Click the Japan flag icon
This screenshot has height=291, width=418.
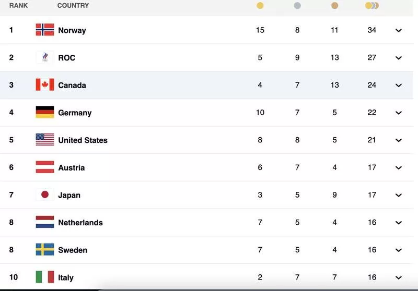(x=45, y=195)
